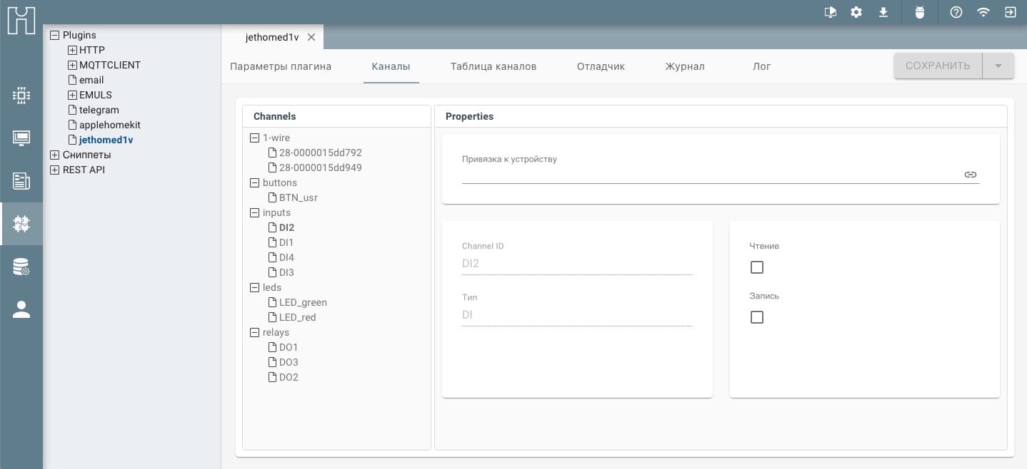This screenshot has height=469, width=1027.
Task: Open the user account sidebar icon
Action: tap(21, 309)
